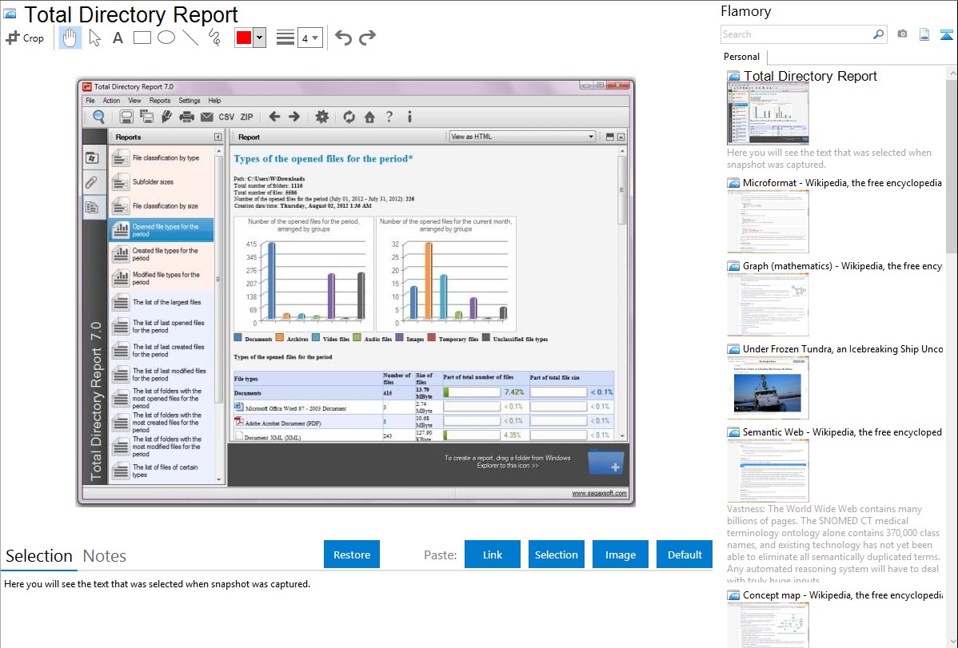This screenshot has height=648, width=958.
Task: Pick the ellipse shape tool
Action: [x=166, y=38]
